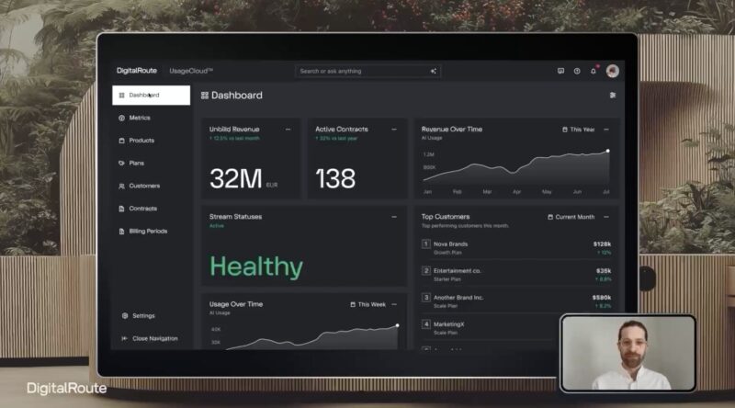Select Nova Brands customer row
This screenshot has height=408, width=735.
[x=516, y=248]
